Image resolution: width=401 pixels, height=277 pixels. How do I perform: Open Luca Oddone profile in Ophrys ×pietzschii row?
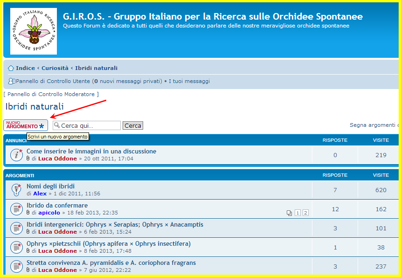click(x=57, y=251)
